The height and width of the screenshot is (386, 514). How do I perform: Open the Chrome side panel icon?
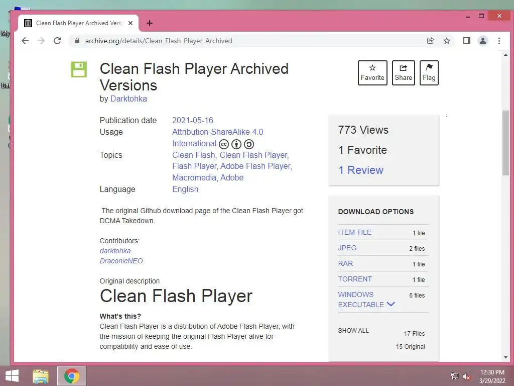(467, 41)
